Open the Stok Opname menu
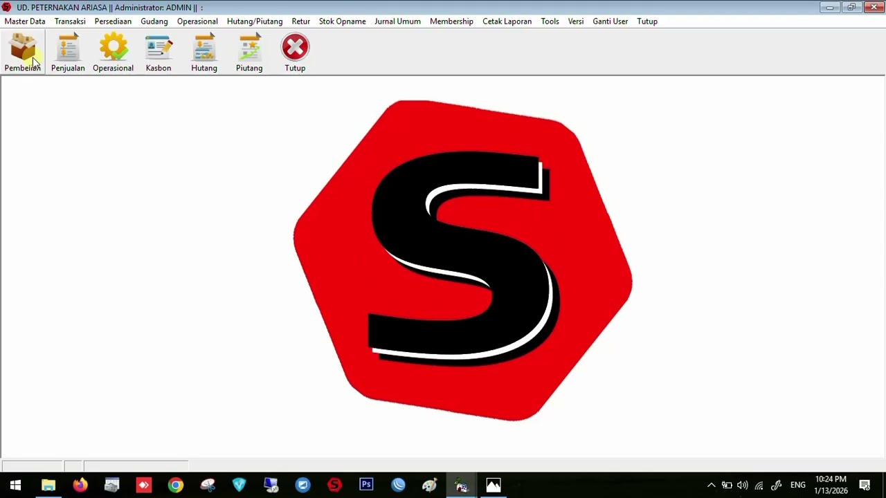 pyautogui.click(x=342, y=21)
